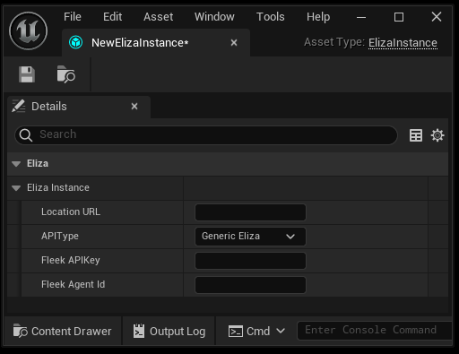
Task: Collapse the Eliza category
Action: pyautogui.click(x=16, y=164)
